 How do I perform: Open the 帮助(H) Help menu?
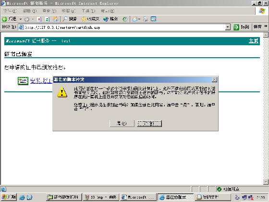pyautogui.click(x=108, y=11)
